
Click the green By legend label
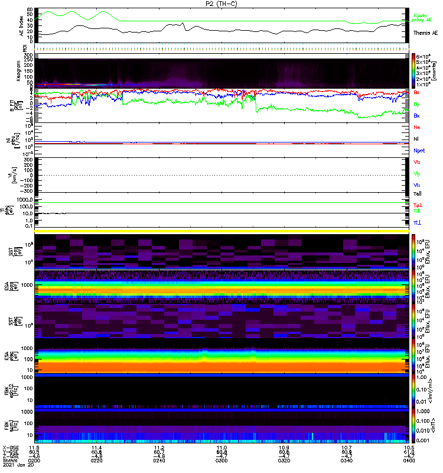pos(416,105)
